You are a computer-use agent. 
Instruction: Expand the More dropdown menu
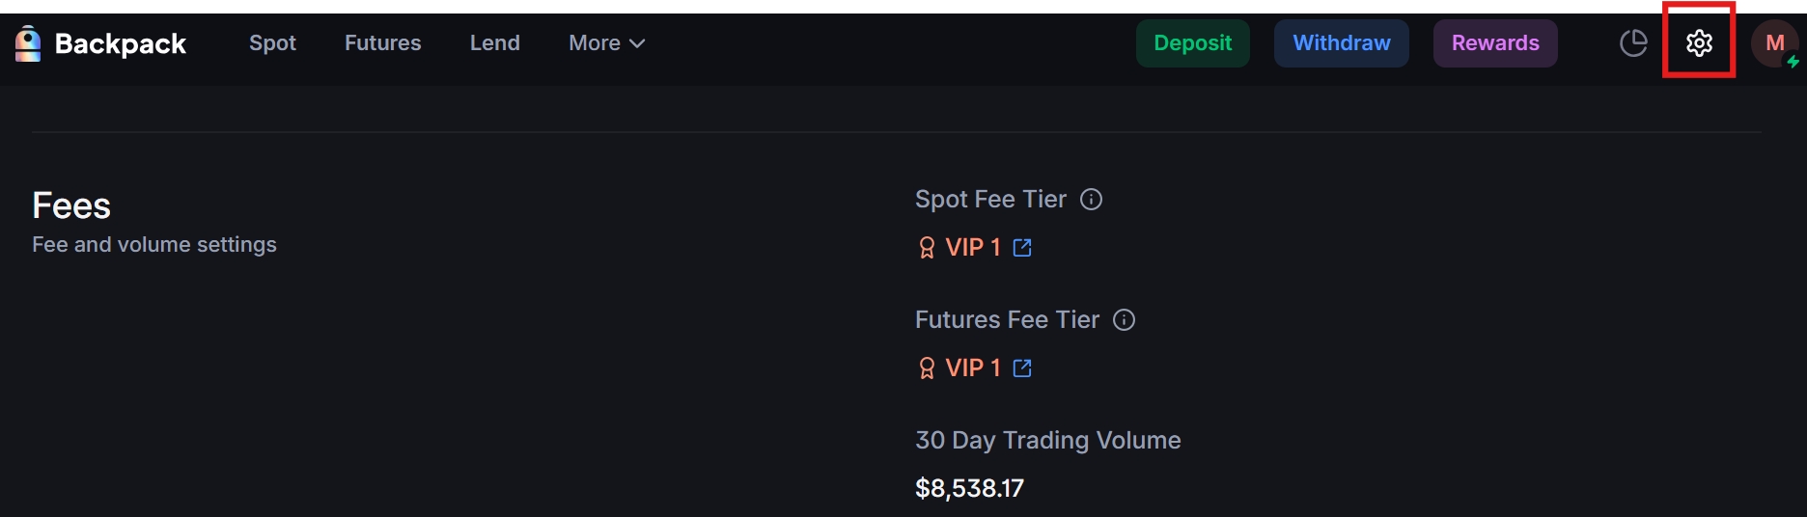tap(606, 43)
